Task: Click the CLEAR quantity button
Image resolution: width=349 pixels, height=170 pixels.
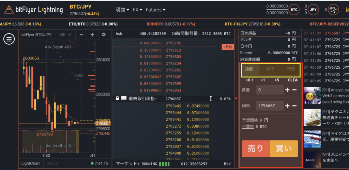Action: click(293, 80)
